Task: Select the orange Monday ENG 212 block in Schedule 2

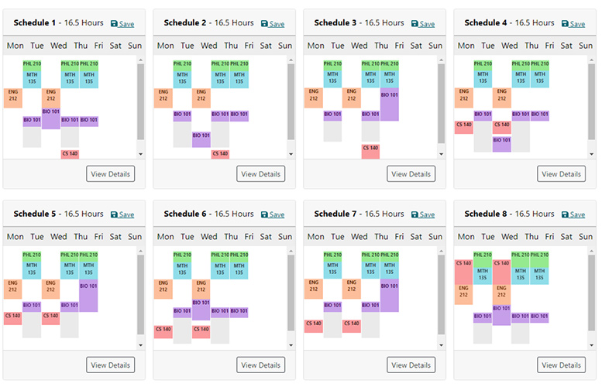Action: pos(163,97)
